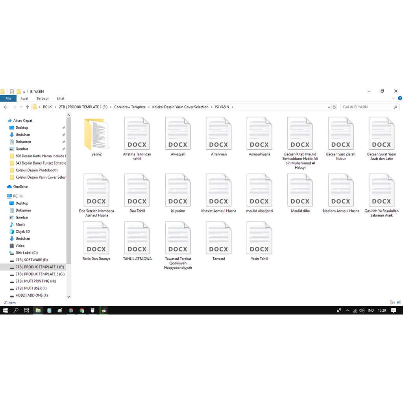Open Windows search from the taskbar

tap(16, 311)
